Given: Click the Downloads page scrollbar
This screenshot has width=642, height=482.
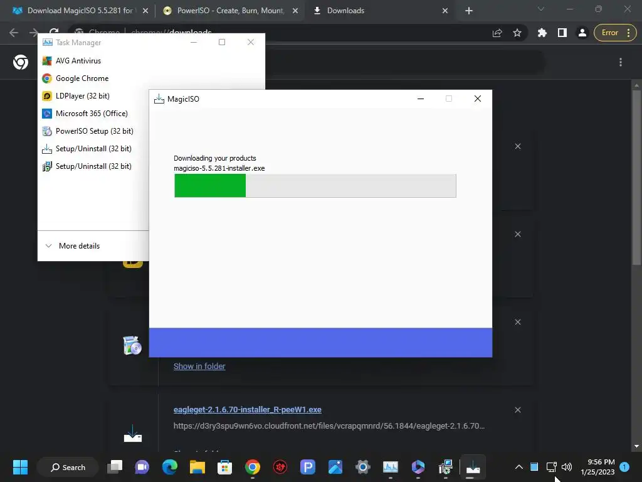Looking at the screenshot, I should coord(636,178).
